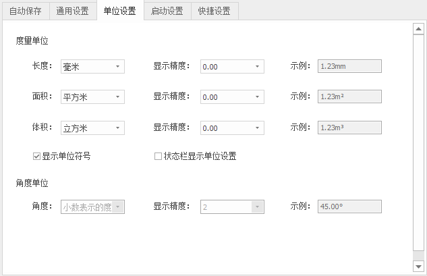Expand the 体积 显示精度 dropdown
This screenshot has width=427, height=276.
231,128
